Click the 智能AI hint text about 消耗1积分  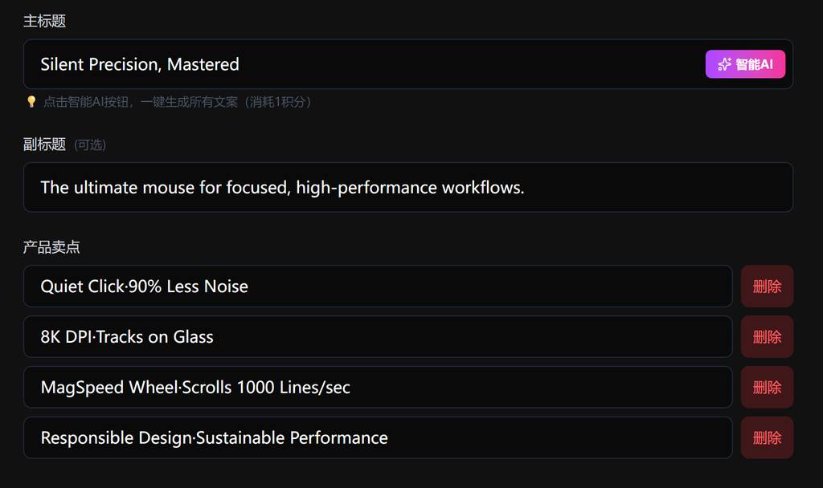tap(177, 102)
